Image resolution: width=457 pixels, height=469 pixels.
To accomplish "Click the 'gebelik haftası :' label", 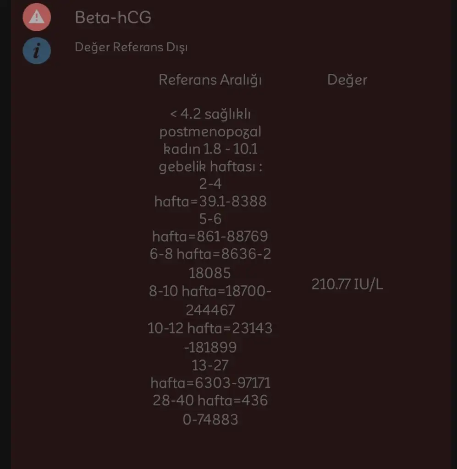I will point(210,167).
